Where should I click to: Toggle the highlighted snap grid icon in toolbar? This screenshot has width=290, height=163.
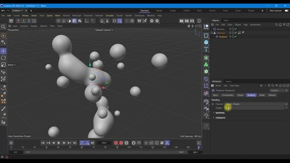[120, 21]
